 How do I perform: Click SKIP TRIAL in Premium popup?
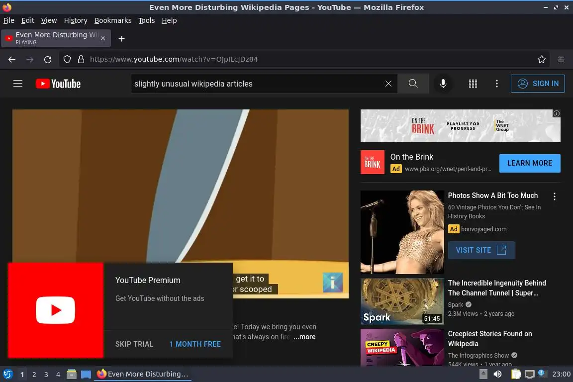click(x=134, y=344)
